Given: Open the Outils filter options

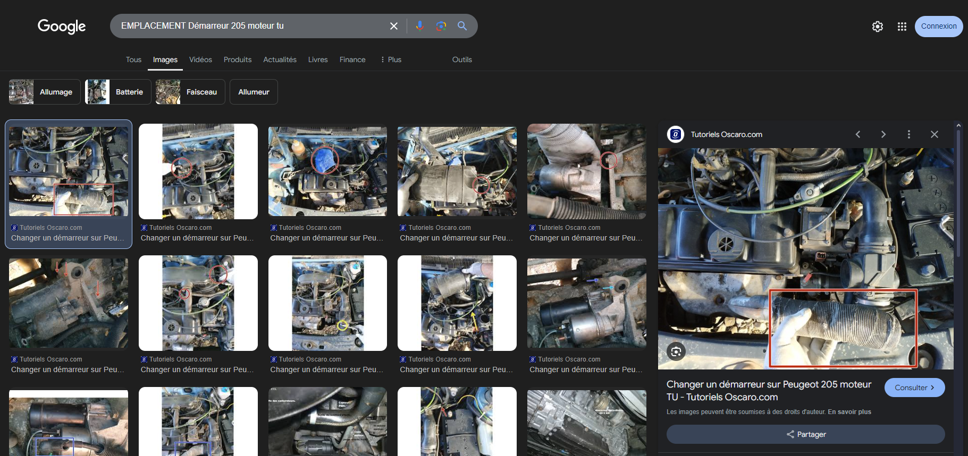Looking at the screenshot, I should [462, 59].
